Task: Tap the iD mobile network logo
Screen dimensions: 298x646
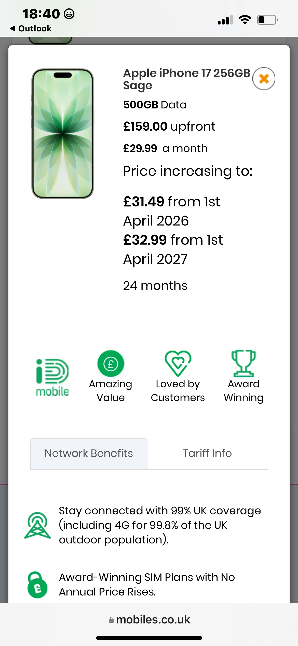Action: click(52, 377)
